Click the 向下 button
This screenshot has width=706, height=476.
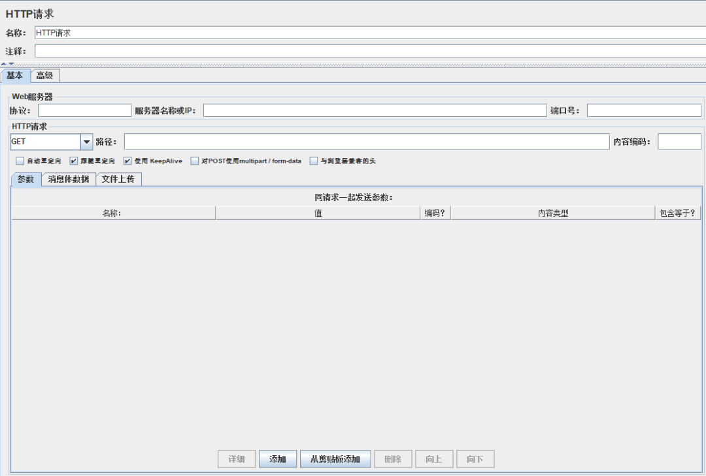(475, 458)
